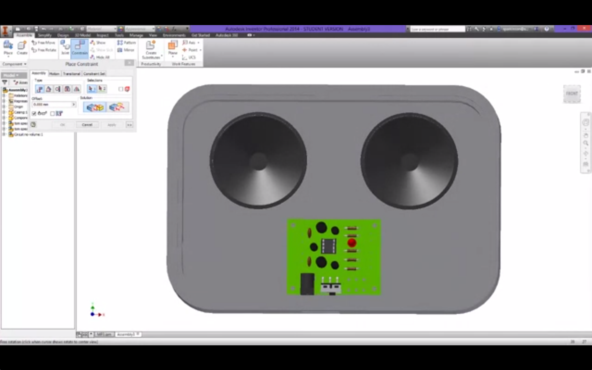The width and height of the screenshot is (592, 370).
Task: Click the UCS tool
Action: coord(189,58)
